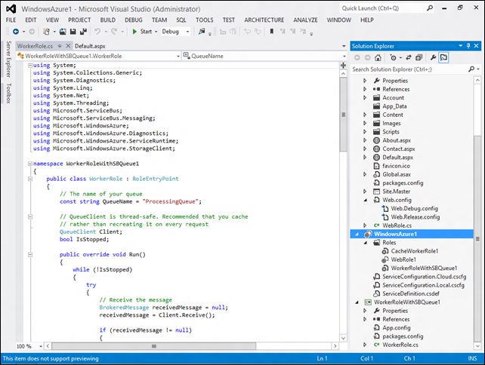Screen dimensions: 485x365
Task: Open the ARCHITECTURE menu
Action: coord(264,19)
